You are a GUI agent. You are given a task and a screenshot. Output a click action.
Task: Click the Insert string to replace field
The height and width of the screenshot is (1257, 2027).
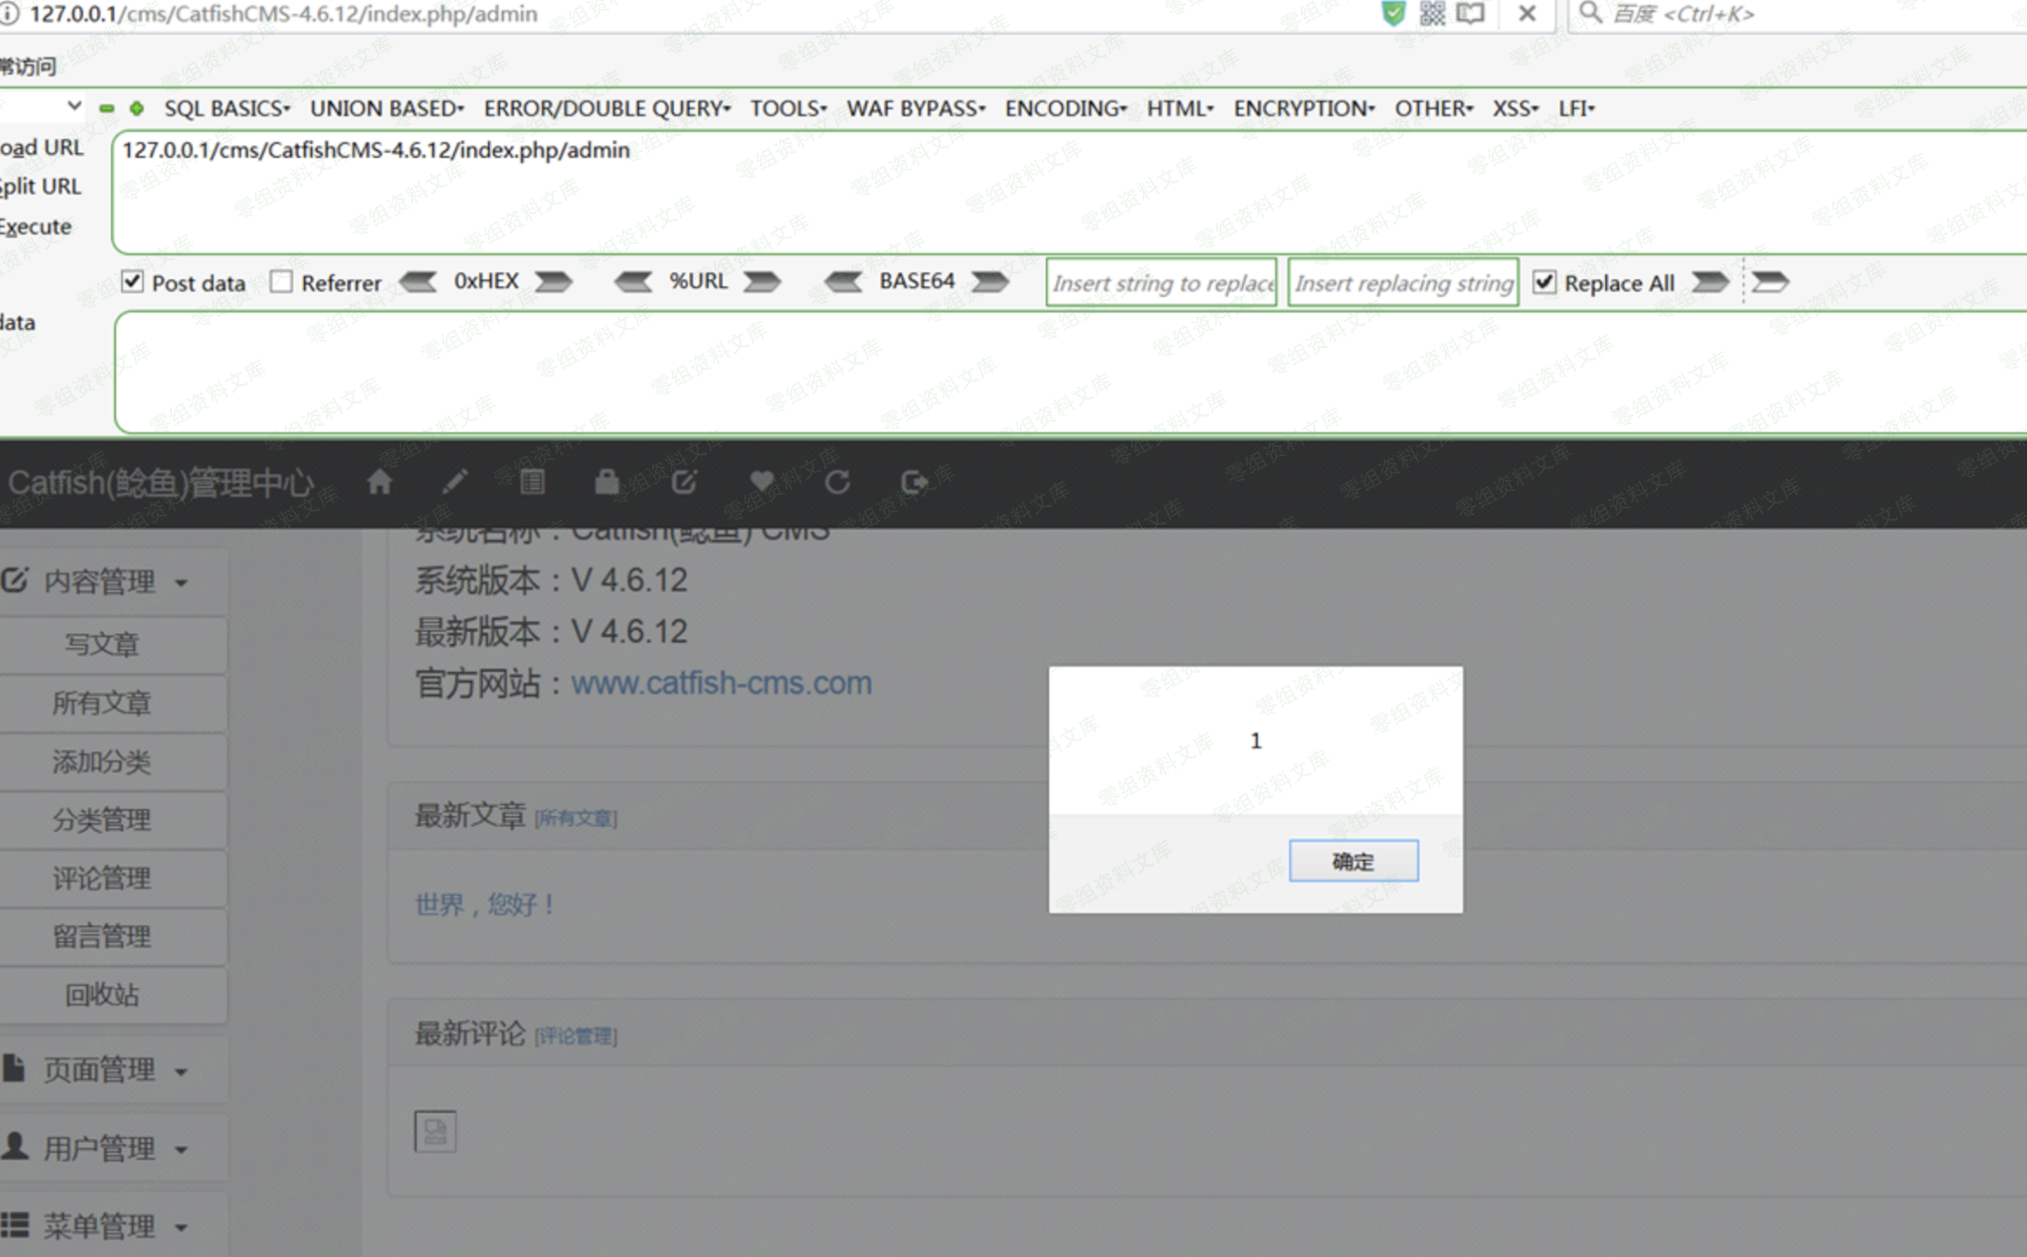(1161, 283)
